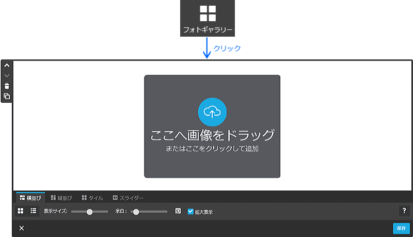Viewport: 413px width, 237px height.
Task: Click 余白 slider handle
Action: click(136, 212)
